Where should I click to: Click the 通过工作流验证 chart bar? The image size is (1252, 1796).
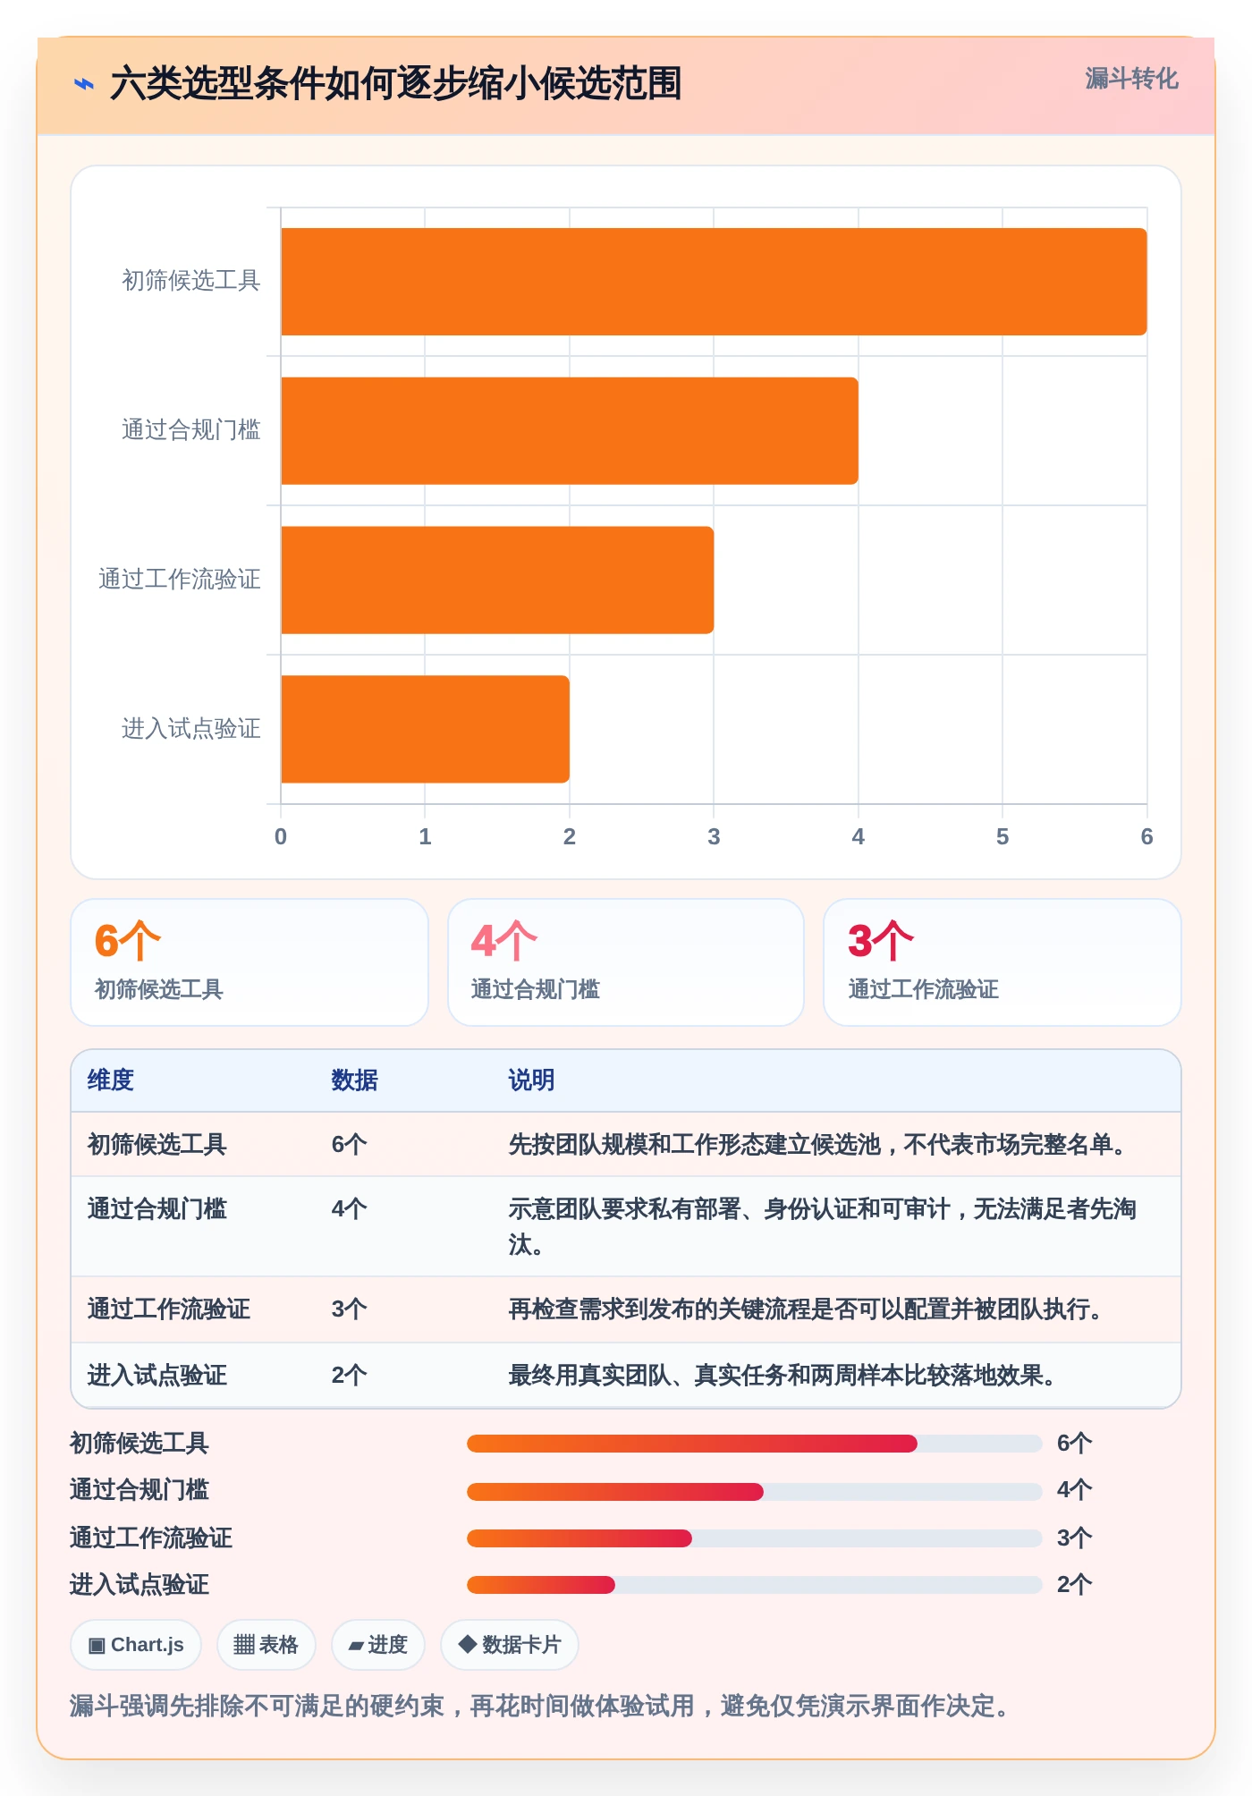coord(497,580)
